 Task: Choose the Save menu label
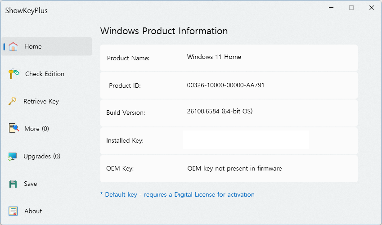[31, 184]
